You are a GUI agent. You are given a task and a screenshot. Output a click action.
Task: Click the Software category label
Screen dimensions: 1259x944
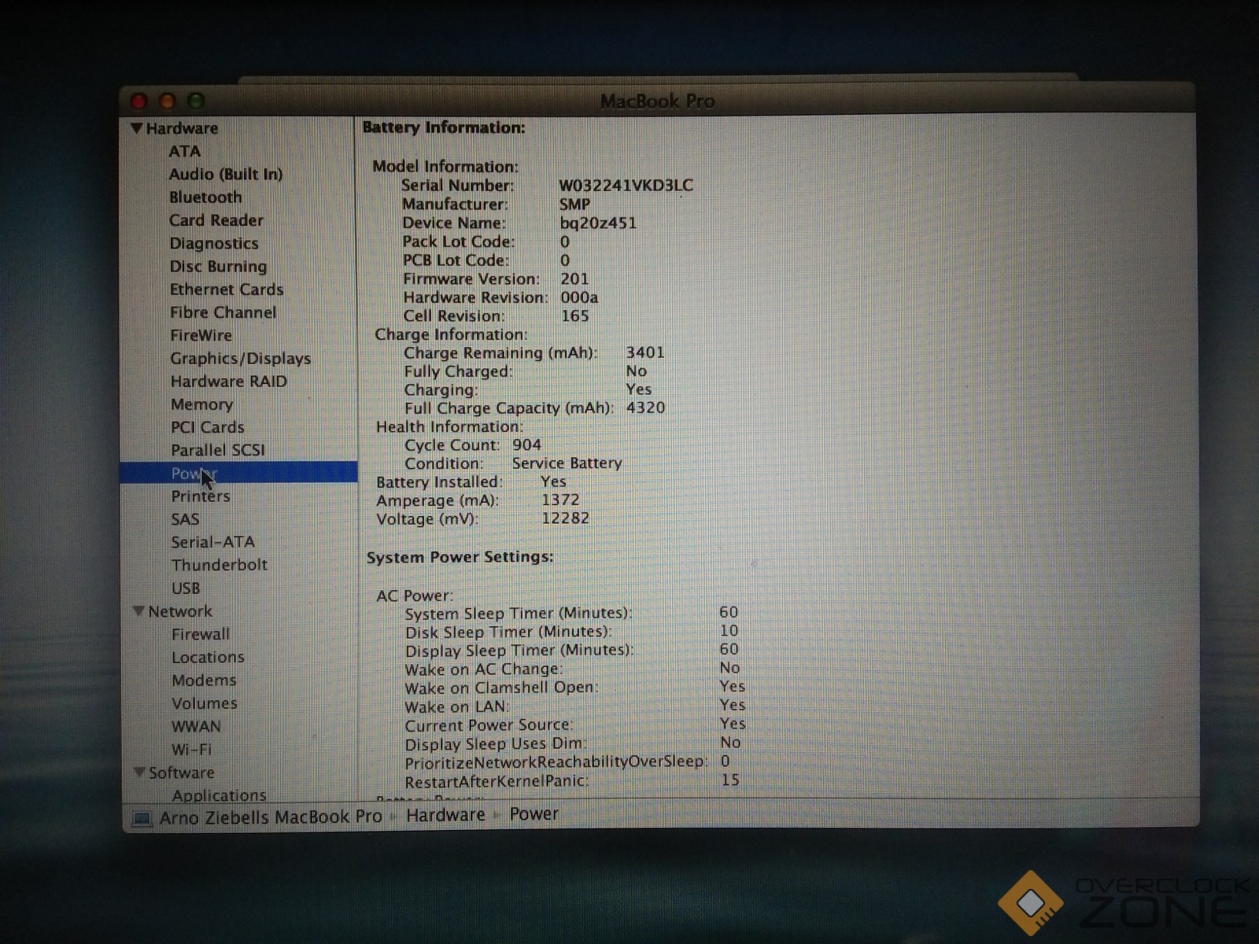point(182,773)
